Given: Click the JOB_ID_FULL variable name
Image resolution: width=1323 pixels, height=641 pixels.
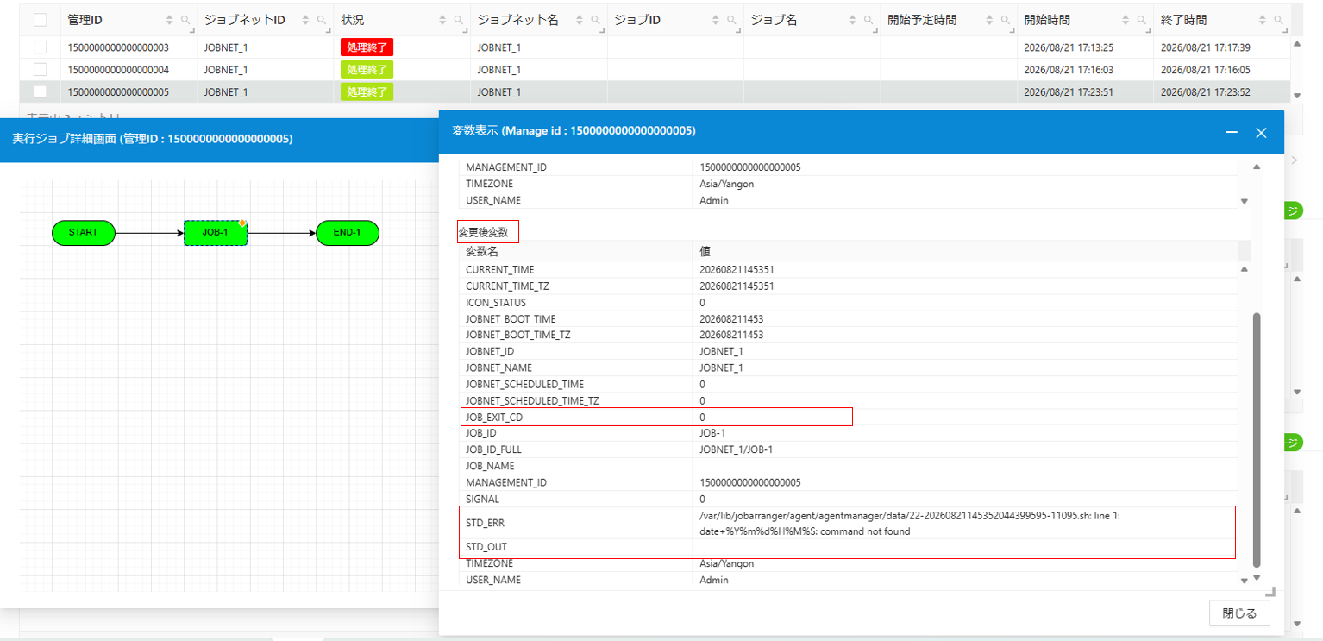Looking at the screenshot, I should (493, 449).
